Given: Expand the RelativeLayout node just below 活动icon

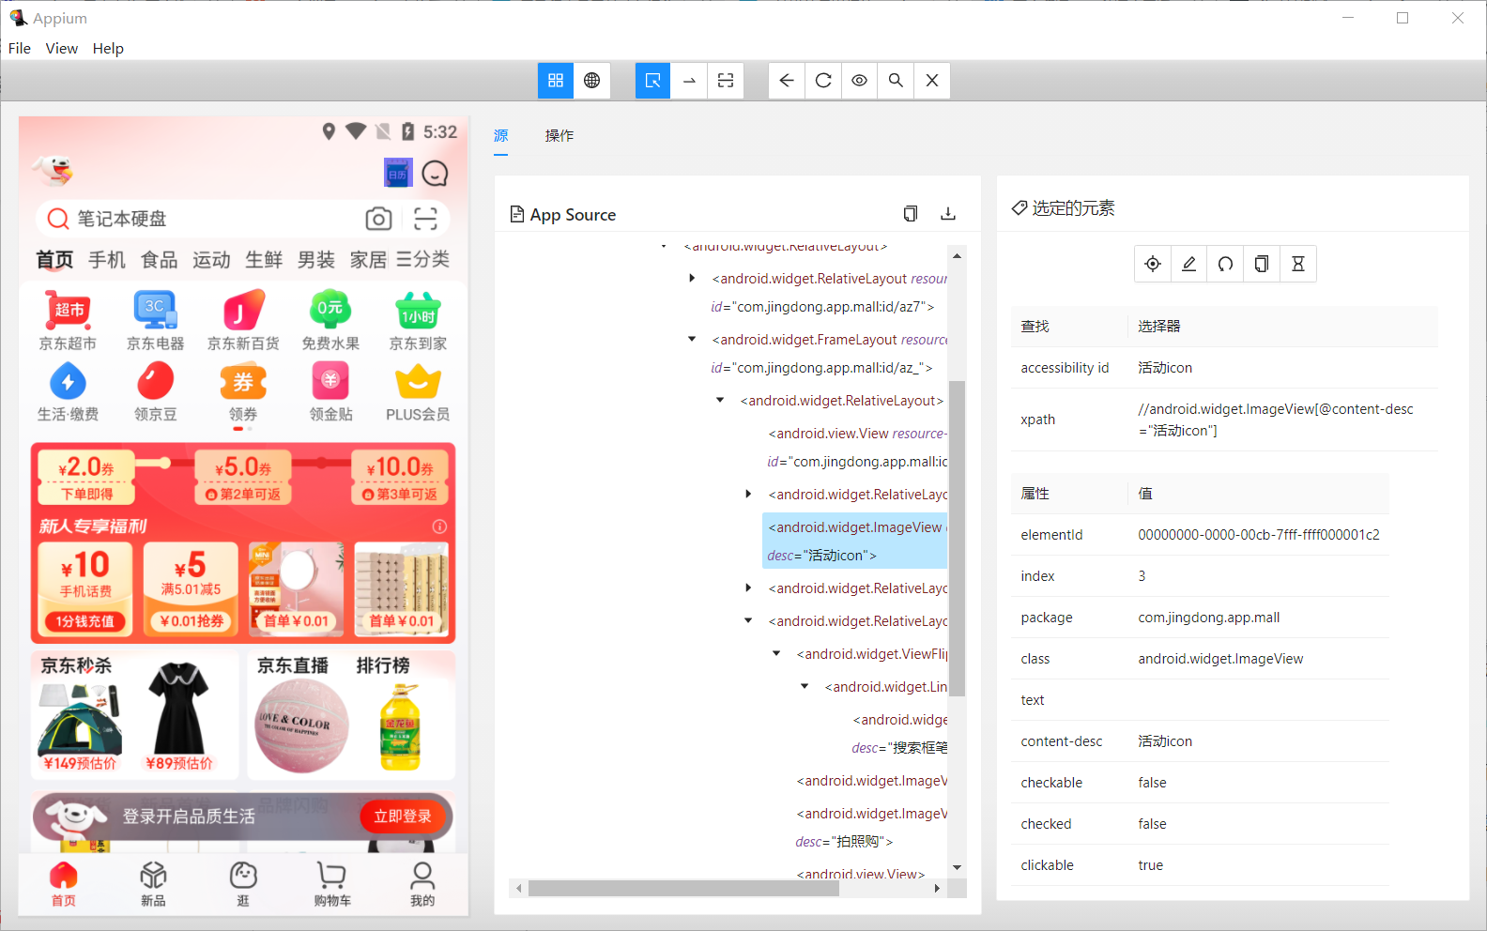Looking at the screenshot, I should [x=748, y=588].
